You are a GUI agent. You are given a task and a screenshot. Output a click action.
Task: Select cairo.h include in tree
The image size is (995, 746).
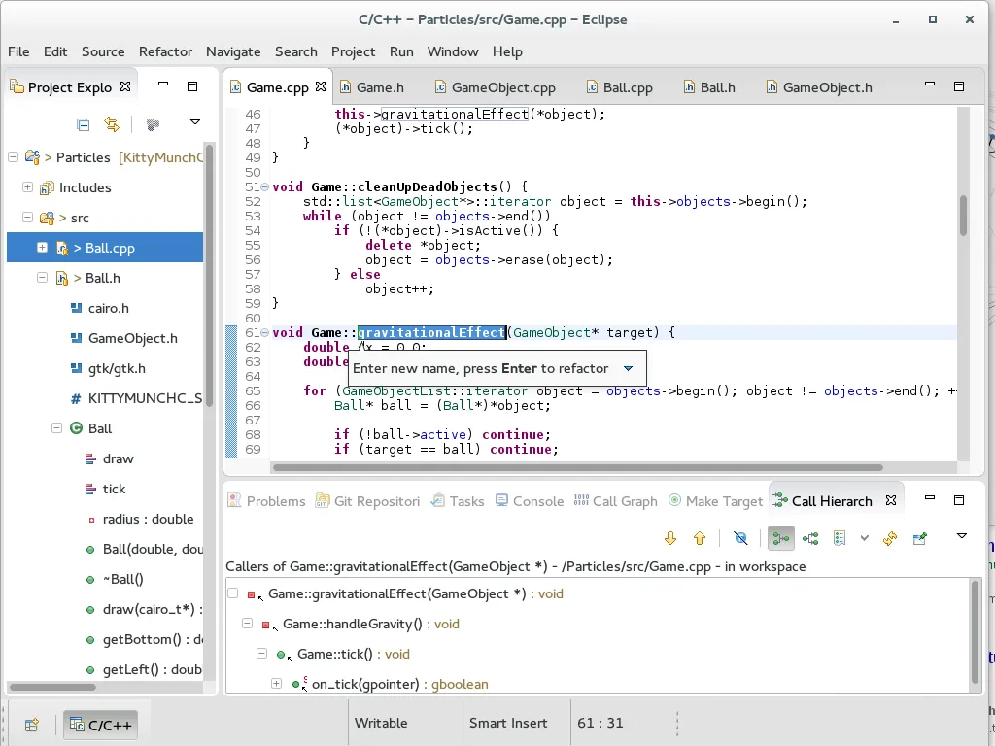(108, 308)
